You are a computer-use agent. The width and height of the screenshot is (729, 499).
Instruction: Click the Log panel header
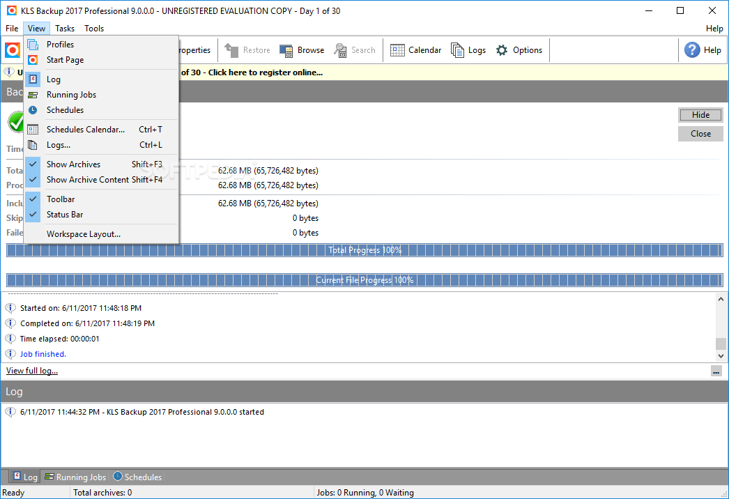(x=364, y=392)
